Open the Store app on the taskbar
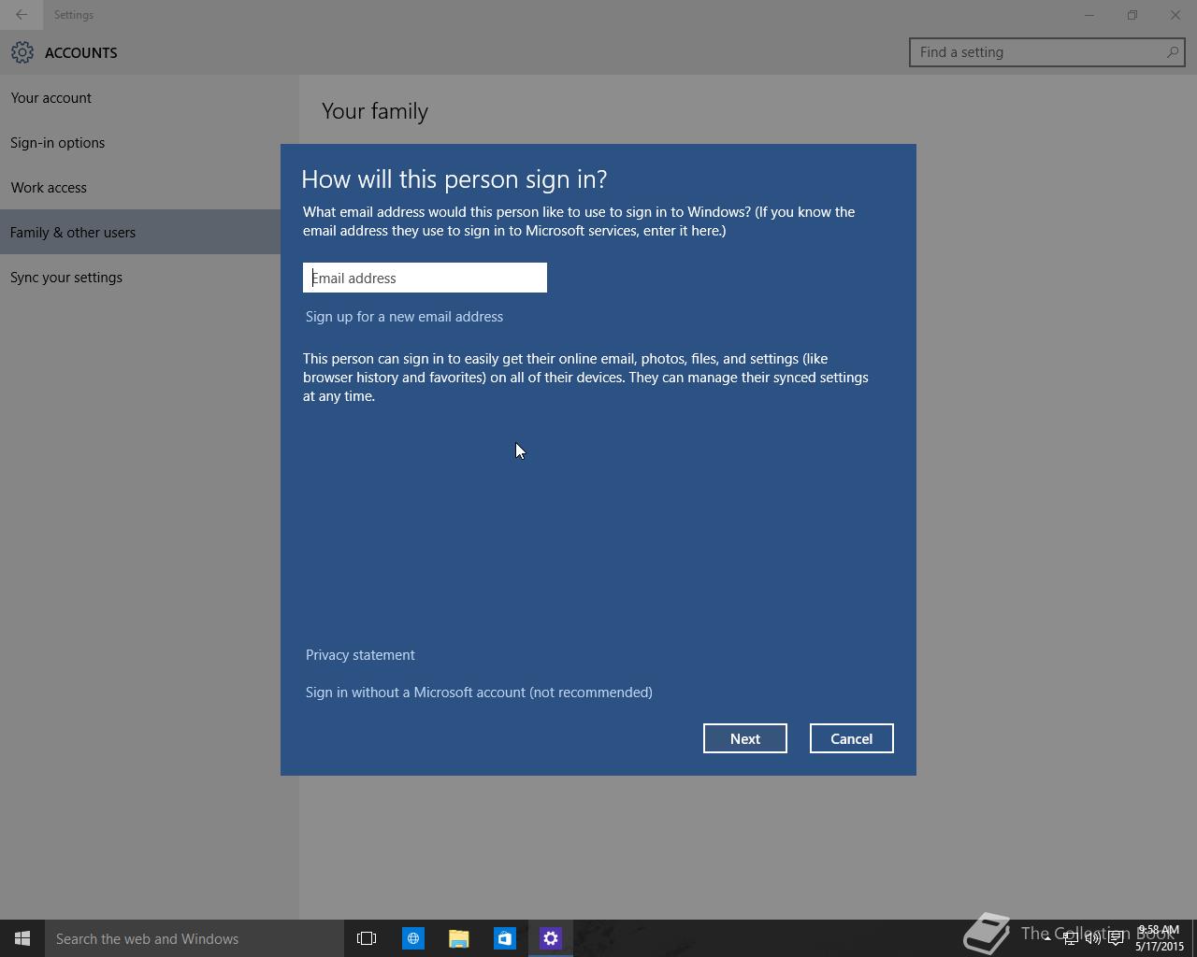This screenshot has width=1197, height=957. click(504, 938)
